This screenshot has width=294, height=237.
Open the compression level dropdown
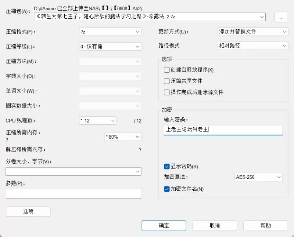pyautogui.click(x=110, y=47)
